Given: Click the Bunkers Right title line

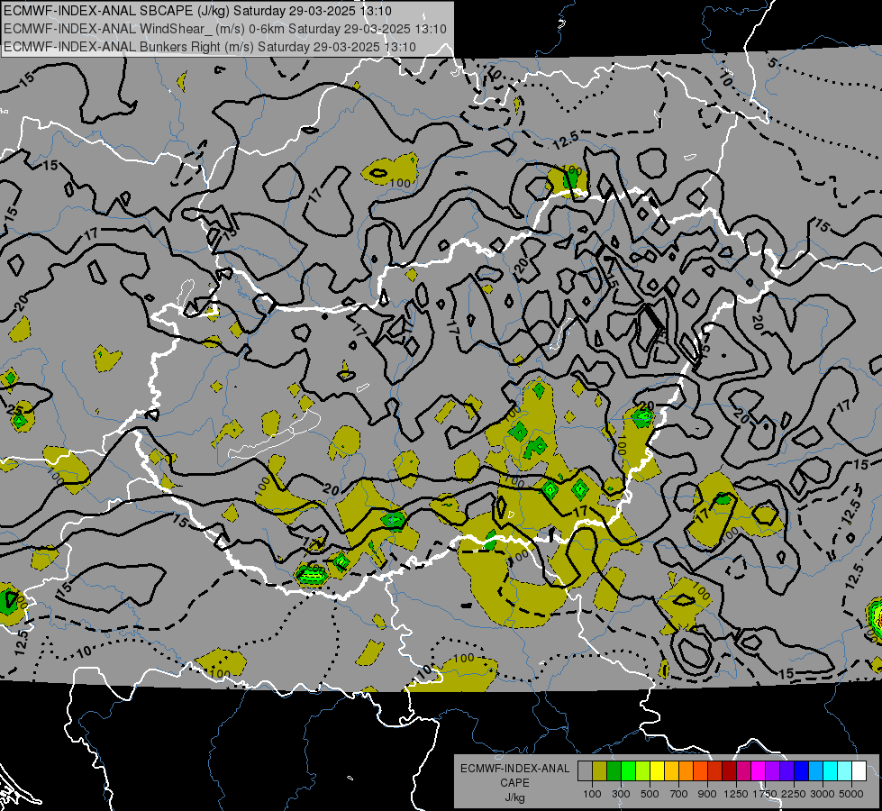Looking at the screenshot, I should (x=210, y=47).
